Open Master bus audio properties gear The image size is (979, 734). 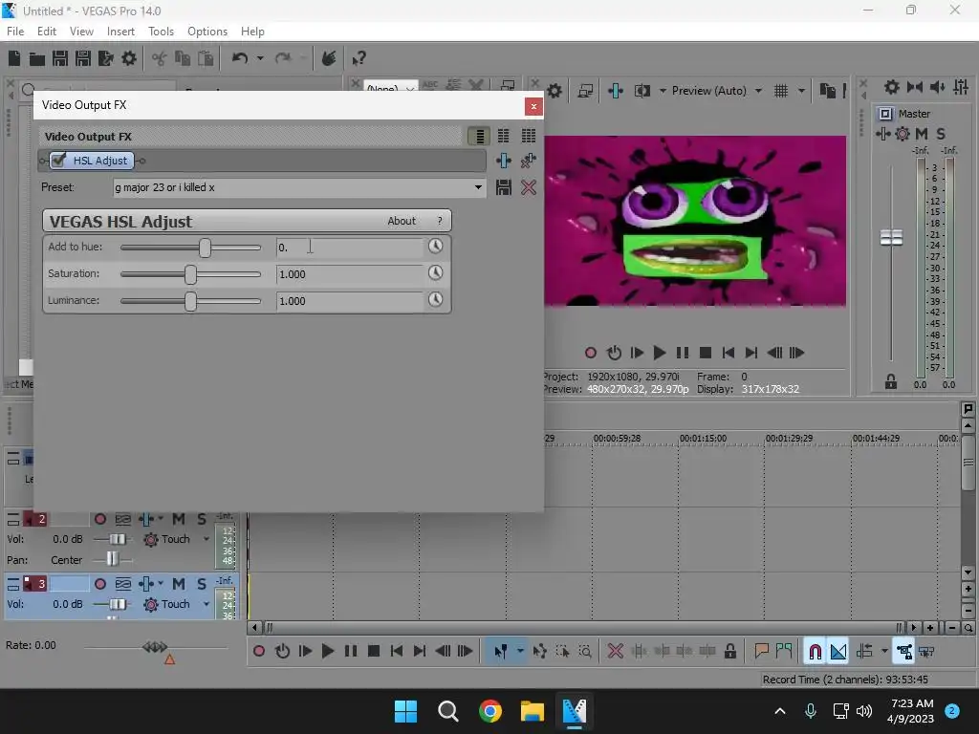click(892, 87)
